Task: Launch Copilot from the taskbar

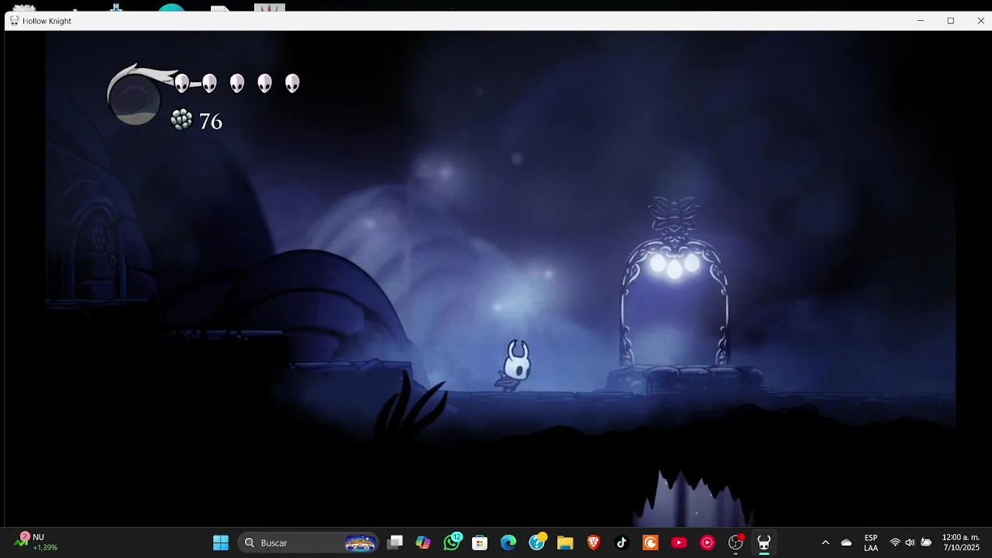Action: coord(423,542)
